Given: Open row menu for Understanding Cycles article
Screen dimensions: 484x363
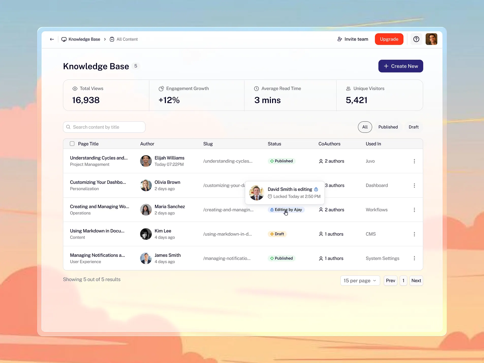Looking at the screenshot, I should (414, 161).
